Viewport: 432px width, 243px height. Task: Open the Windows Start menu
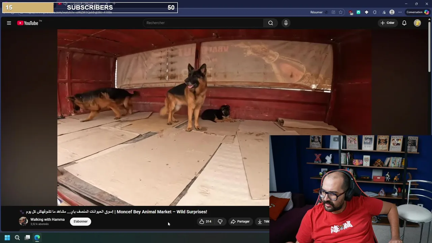pos(7,238)
